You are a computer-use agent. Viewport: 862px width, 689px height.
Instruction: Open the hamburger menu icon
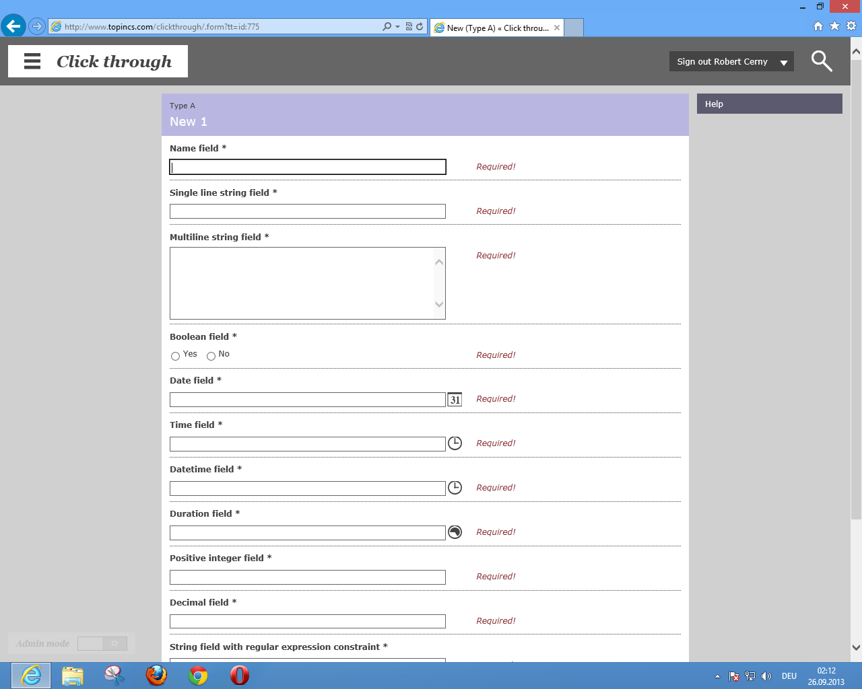point(32,61)
